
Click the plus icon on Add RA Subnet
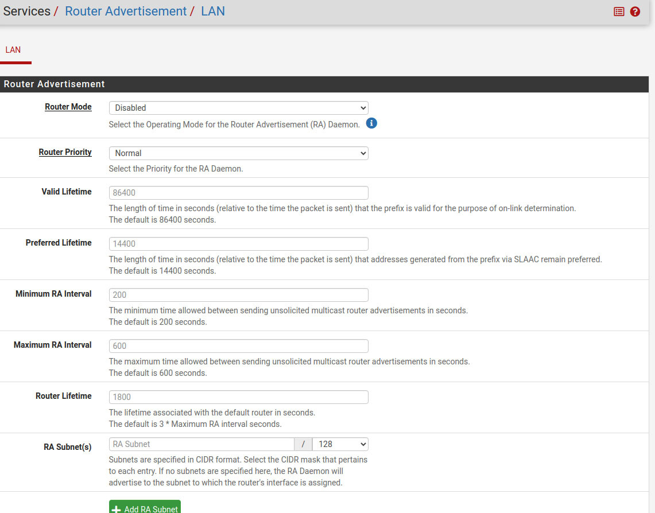tap(117, 509)
